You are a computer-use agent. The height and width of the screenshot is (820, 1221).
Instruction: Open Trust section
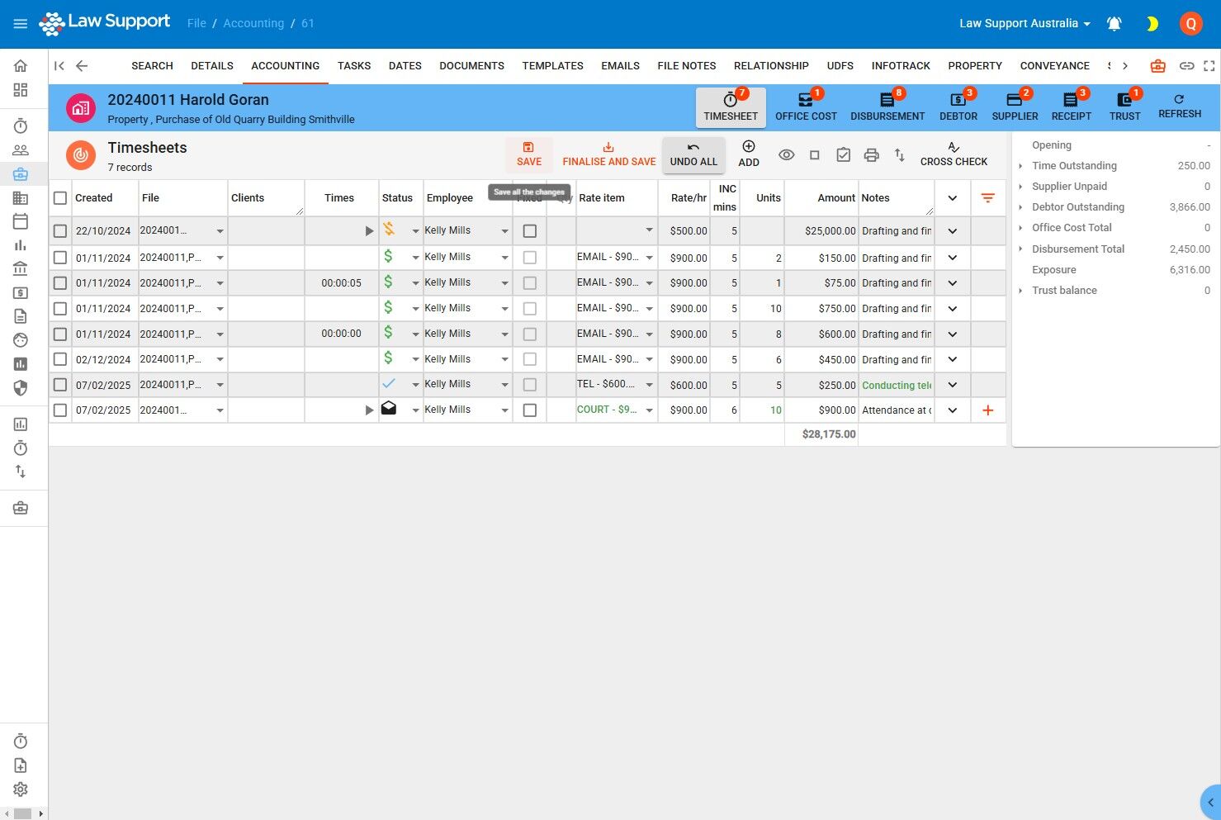click(1124, 107)
